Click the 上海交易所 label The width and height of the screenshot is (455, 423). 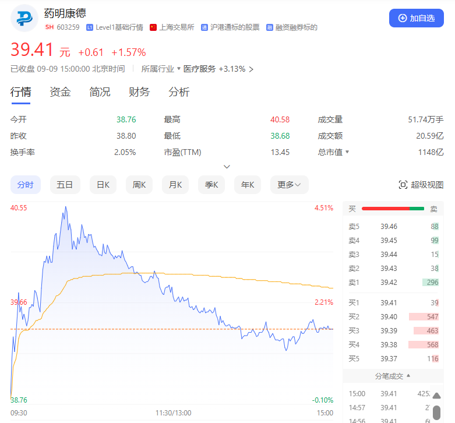[x=177, y=27]
